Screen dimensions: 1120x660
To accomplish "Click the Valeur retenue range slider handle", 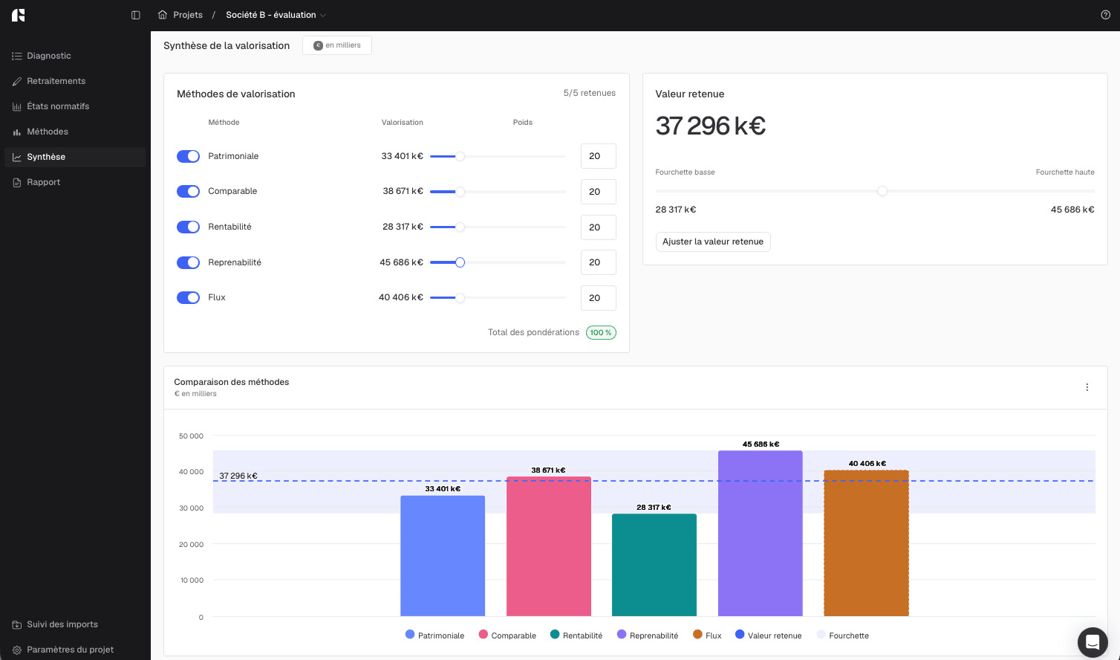I will tap(882, 191).
